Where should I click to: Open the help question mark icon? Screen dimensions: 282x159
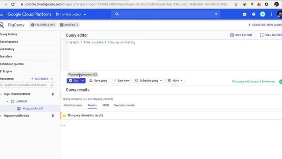254,14
